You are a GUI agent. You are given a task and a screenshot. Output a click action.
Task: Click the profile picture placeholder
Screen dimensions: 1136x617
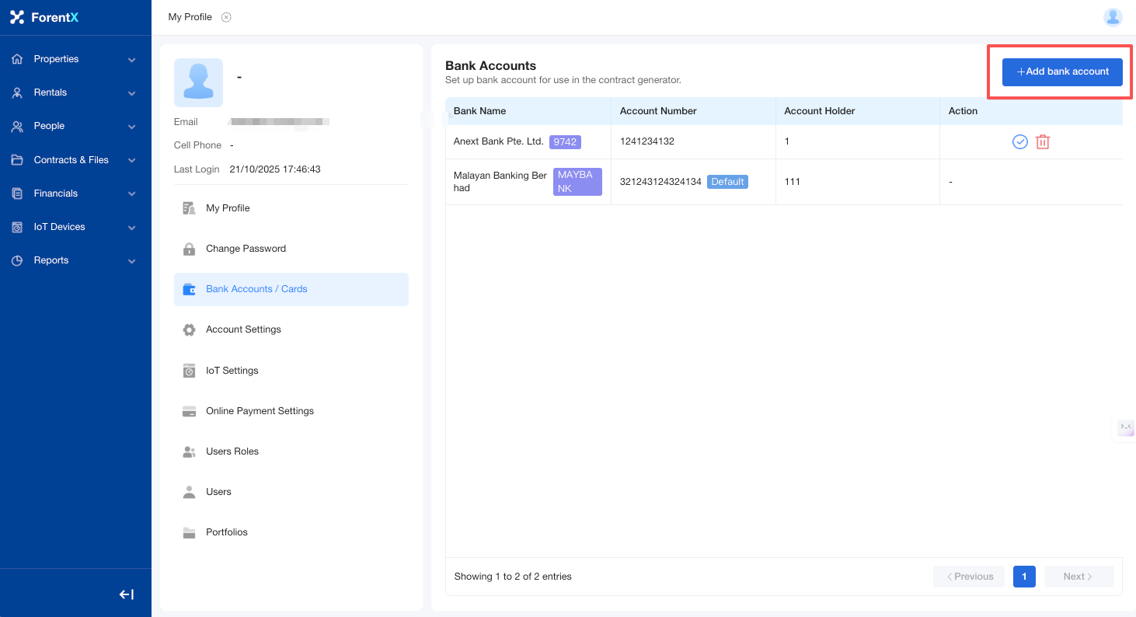tap(198, 82)
